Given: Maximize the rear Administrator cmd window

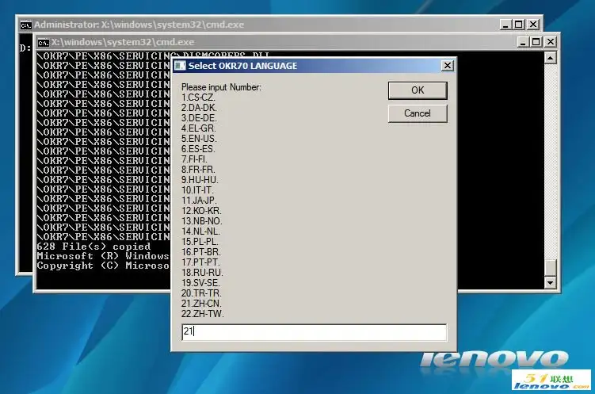Looking at the screenshot, I should pos(518,25).
